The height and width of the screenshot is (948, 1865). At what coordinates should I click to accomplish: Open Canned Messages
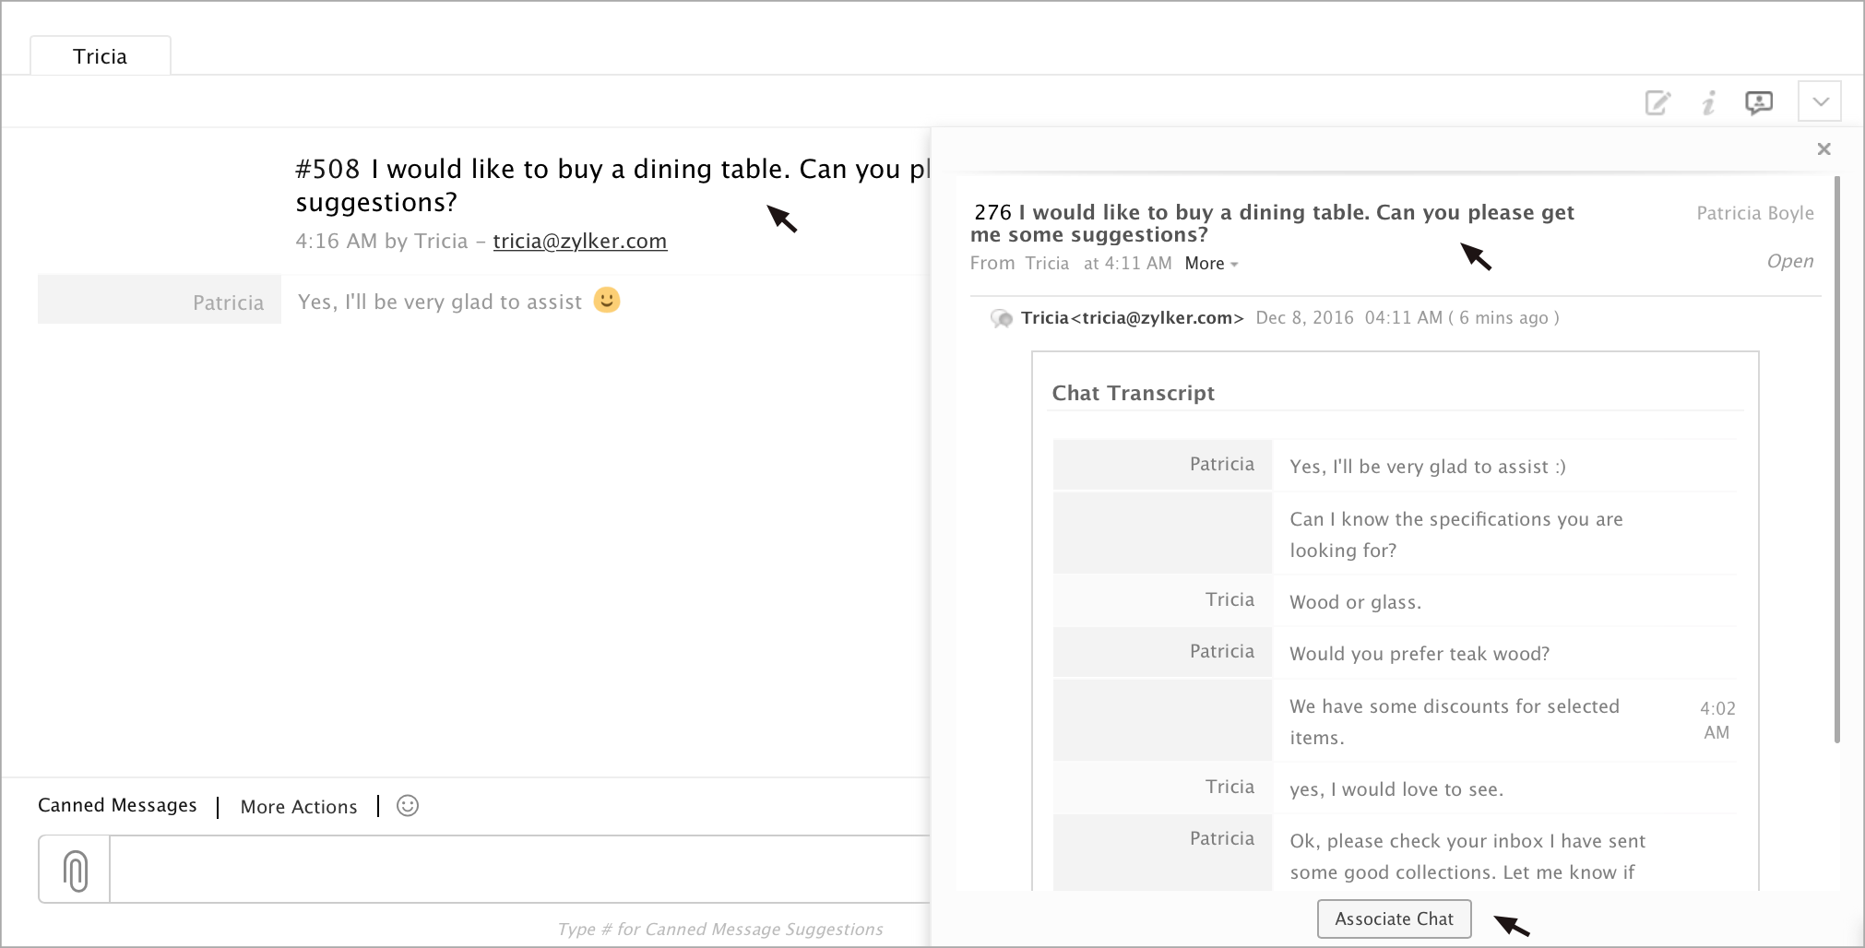point(117,805)
